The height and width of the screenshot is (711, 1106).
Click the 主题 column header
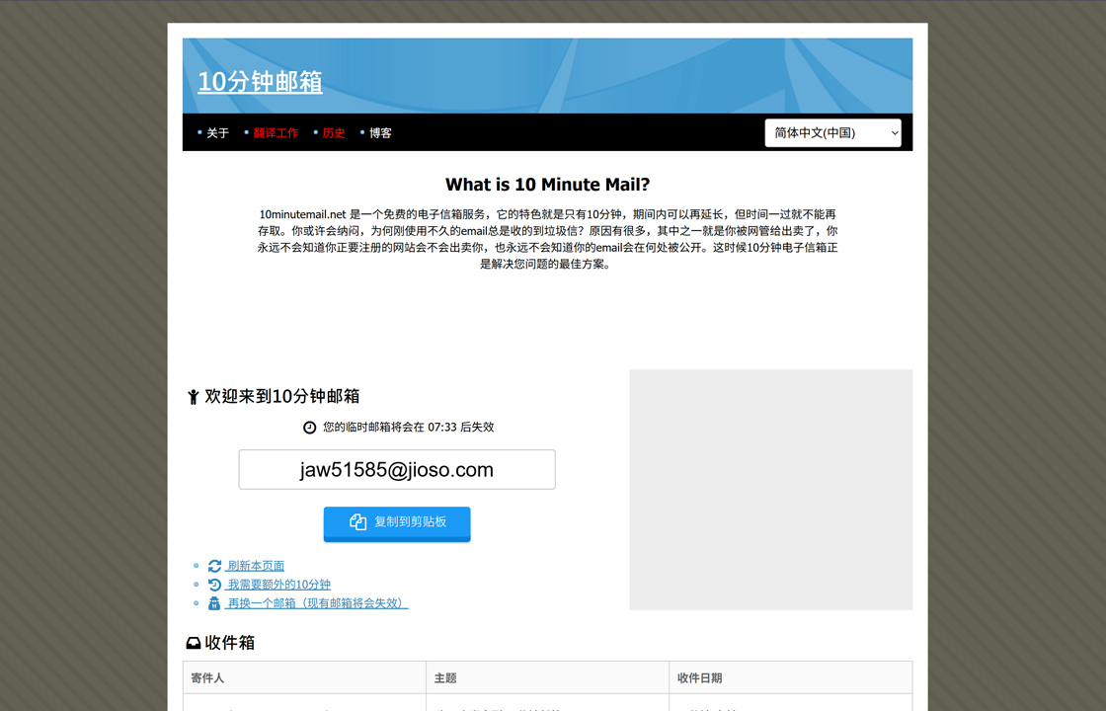coord(547,677)
